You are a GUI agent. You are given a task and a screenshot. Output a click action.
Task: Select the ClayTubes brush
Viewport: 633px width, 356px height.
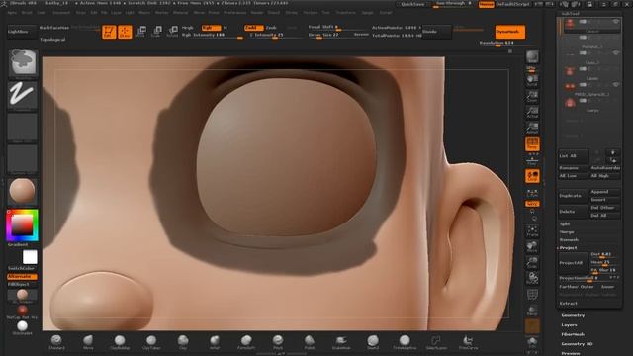151,342
